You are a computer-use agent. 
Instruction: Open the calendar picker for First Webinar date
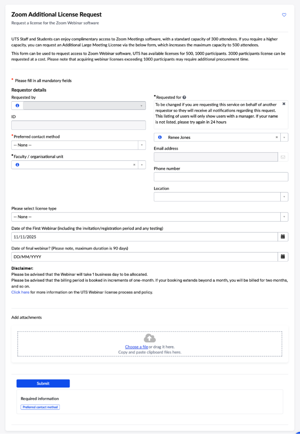point(283,236)
